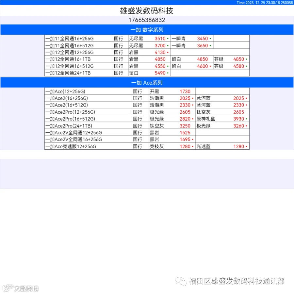This screenshot has height=294, width=294.
Task: Select the row name 一加Ace2(16+256G)
Action: (67, 98)
